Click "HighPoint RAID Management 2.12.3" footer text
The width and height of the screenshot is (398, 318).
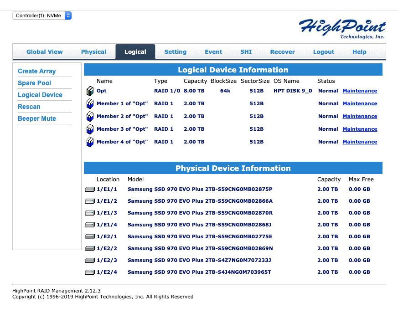click(x=57, y=291)
